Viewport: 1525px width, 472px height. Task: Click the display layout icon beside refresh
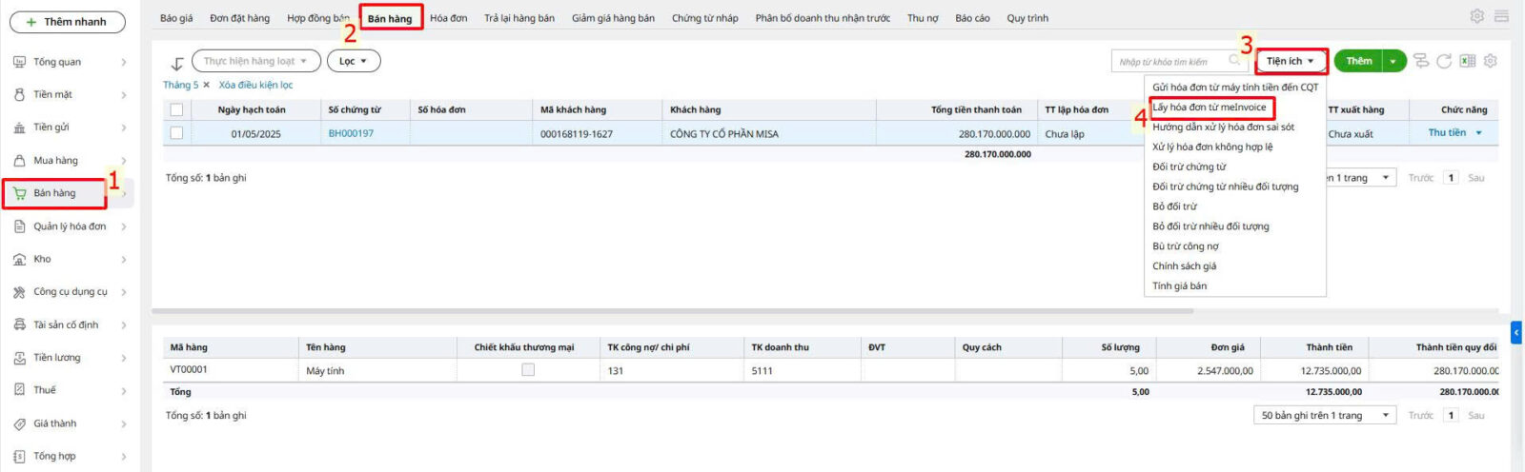[1421, 61]
